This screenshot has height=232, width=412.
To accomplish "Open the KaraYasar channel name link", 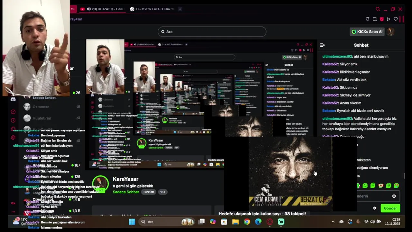I will pos(126,179).
